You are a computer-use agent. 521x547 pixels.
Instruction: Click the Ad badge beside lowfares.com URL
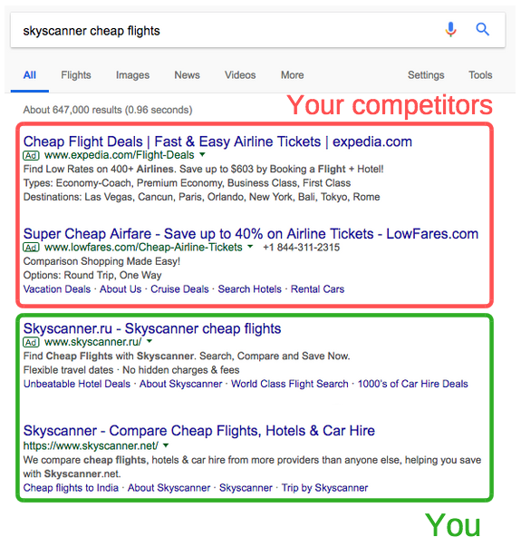(x=31, y=248)
